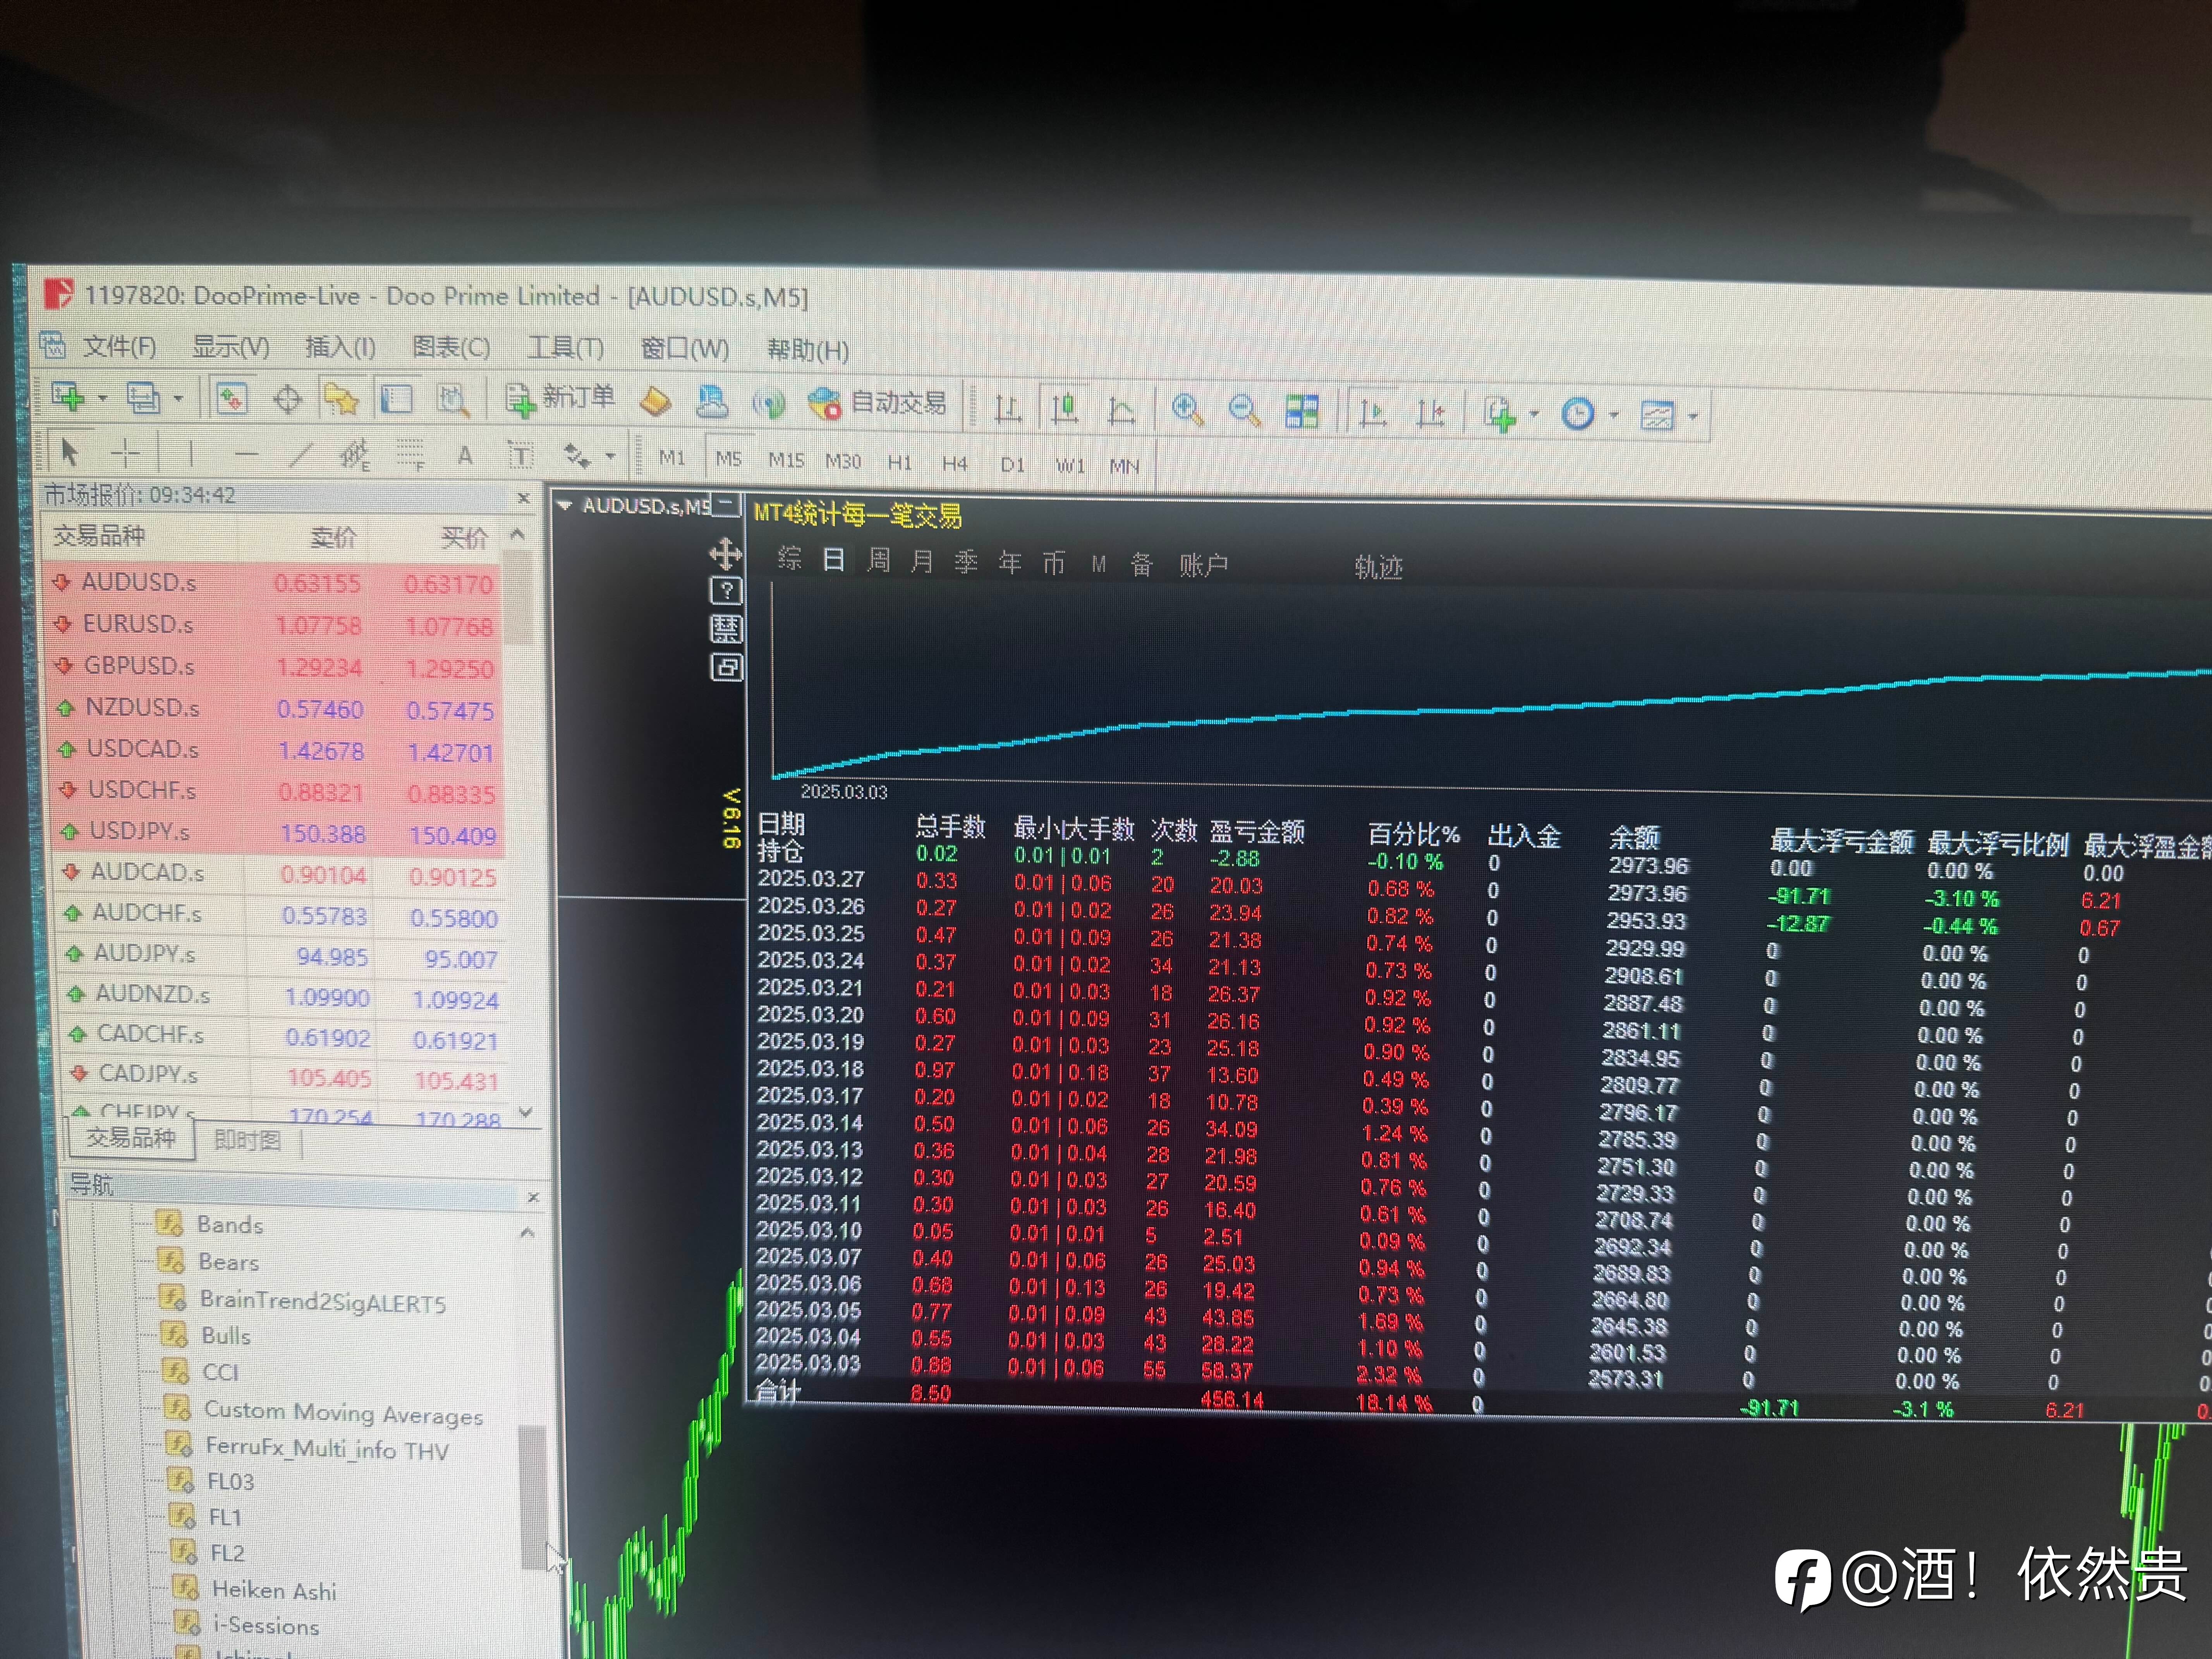Open Custom Moving Averages indicator
Viewport: 2212px width, 1659px height.
pos(343,1413)
